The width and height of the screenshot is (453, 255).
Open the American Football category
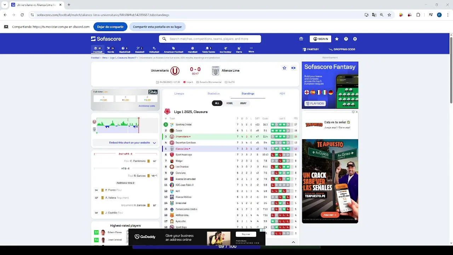pos(173,50)
